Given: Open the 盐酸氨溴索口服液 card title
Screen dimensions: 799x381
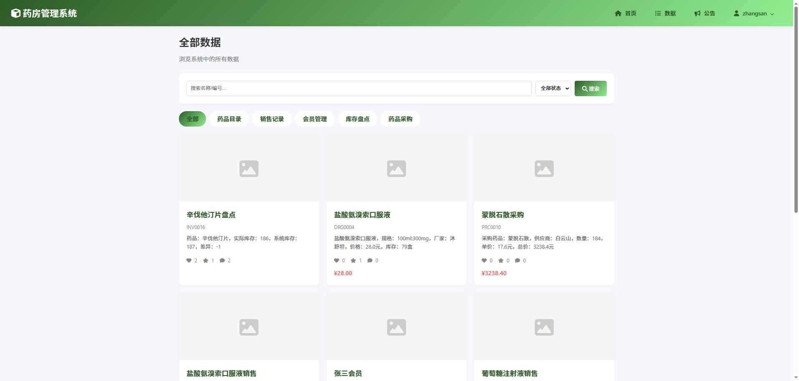Looking at the screenshot, I should point(362,215).
